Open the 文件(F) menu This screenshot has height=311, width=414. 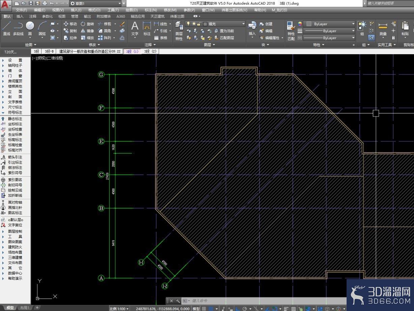coord(21,10)
